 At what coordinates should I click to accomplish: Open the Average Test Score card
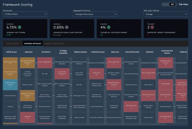[25, 29]
